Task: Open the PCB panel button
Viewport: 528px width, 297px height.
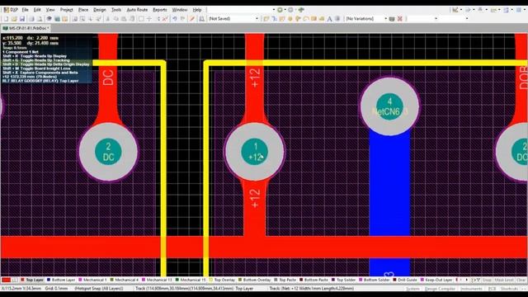Action: click(x=492, y=289)
